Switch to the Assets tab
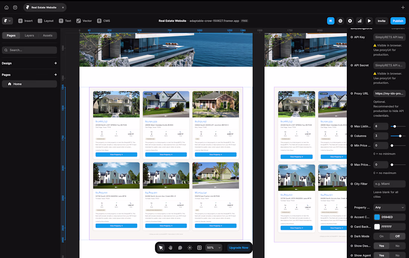Screen dimensions: 409x258 coord(48,35)
